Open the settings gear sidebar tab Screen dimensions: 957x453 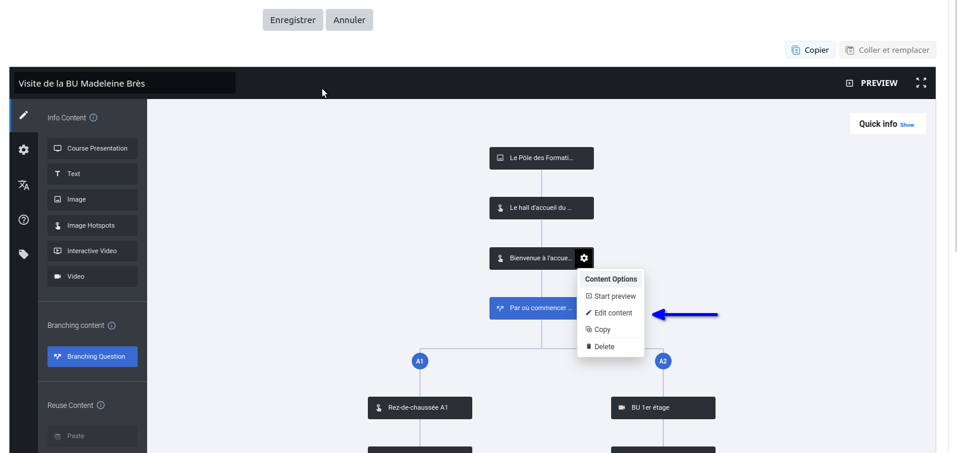(24, 150)
